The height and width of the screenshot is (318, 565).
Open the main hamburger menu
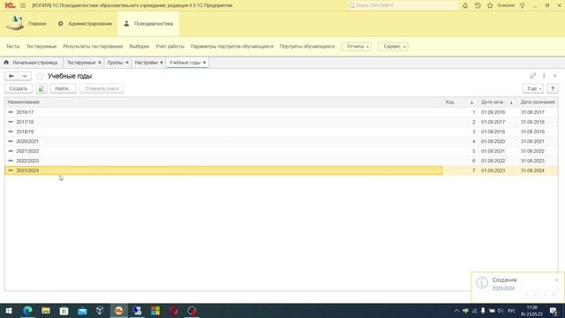(23, 5)
